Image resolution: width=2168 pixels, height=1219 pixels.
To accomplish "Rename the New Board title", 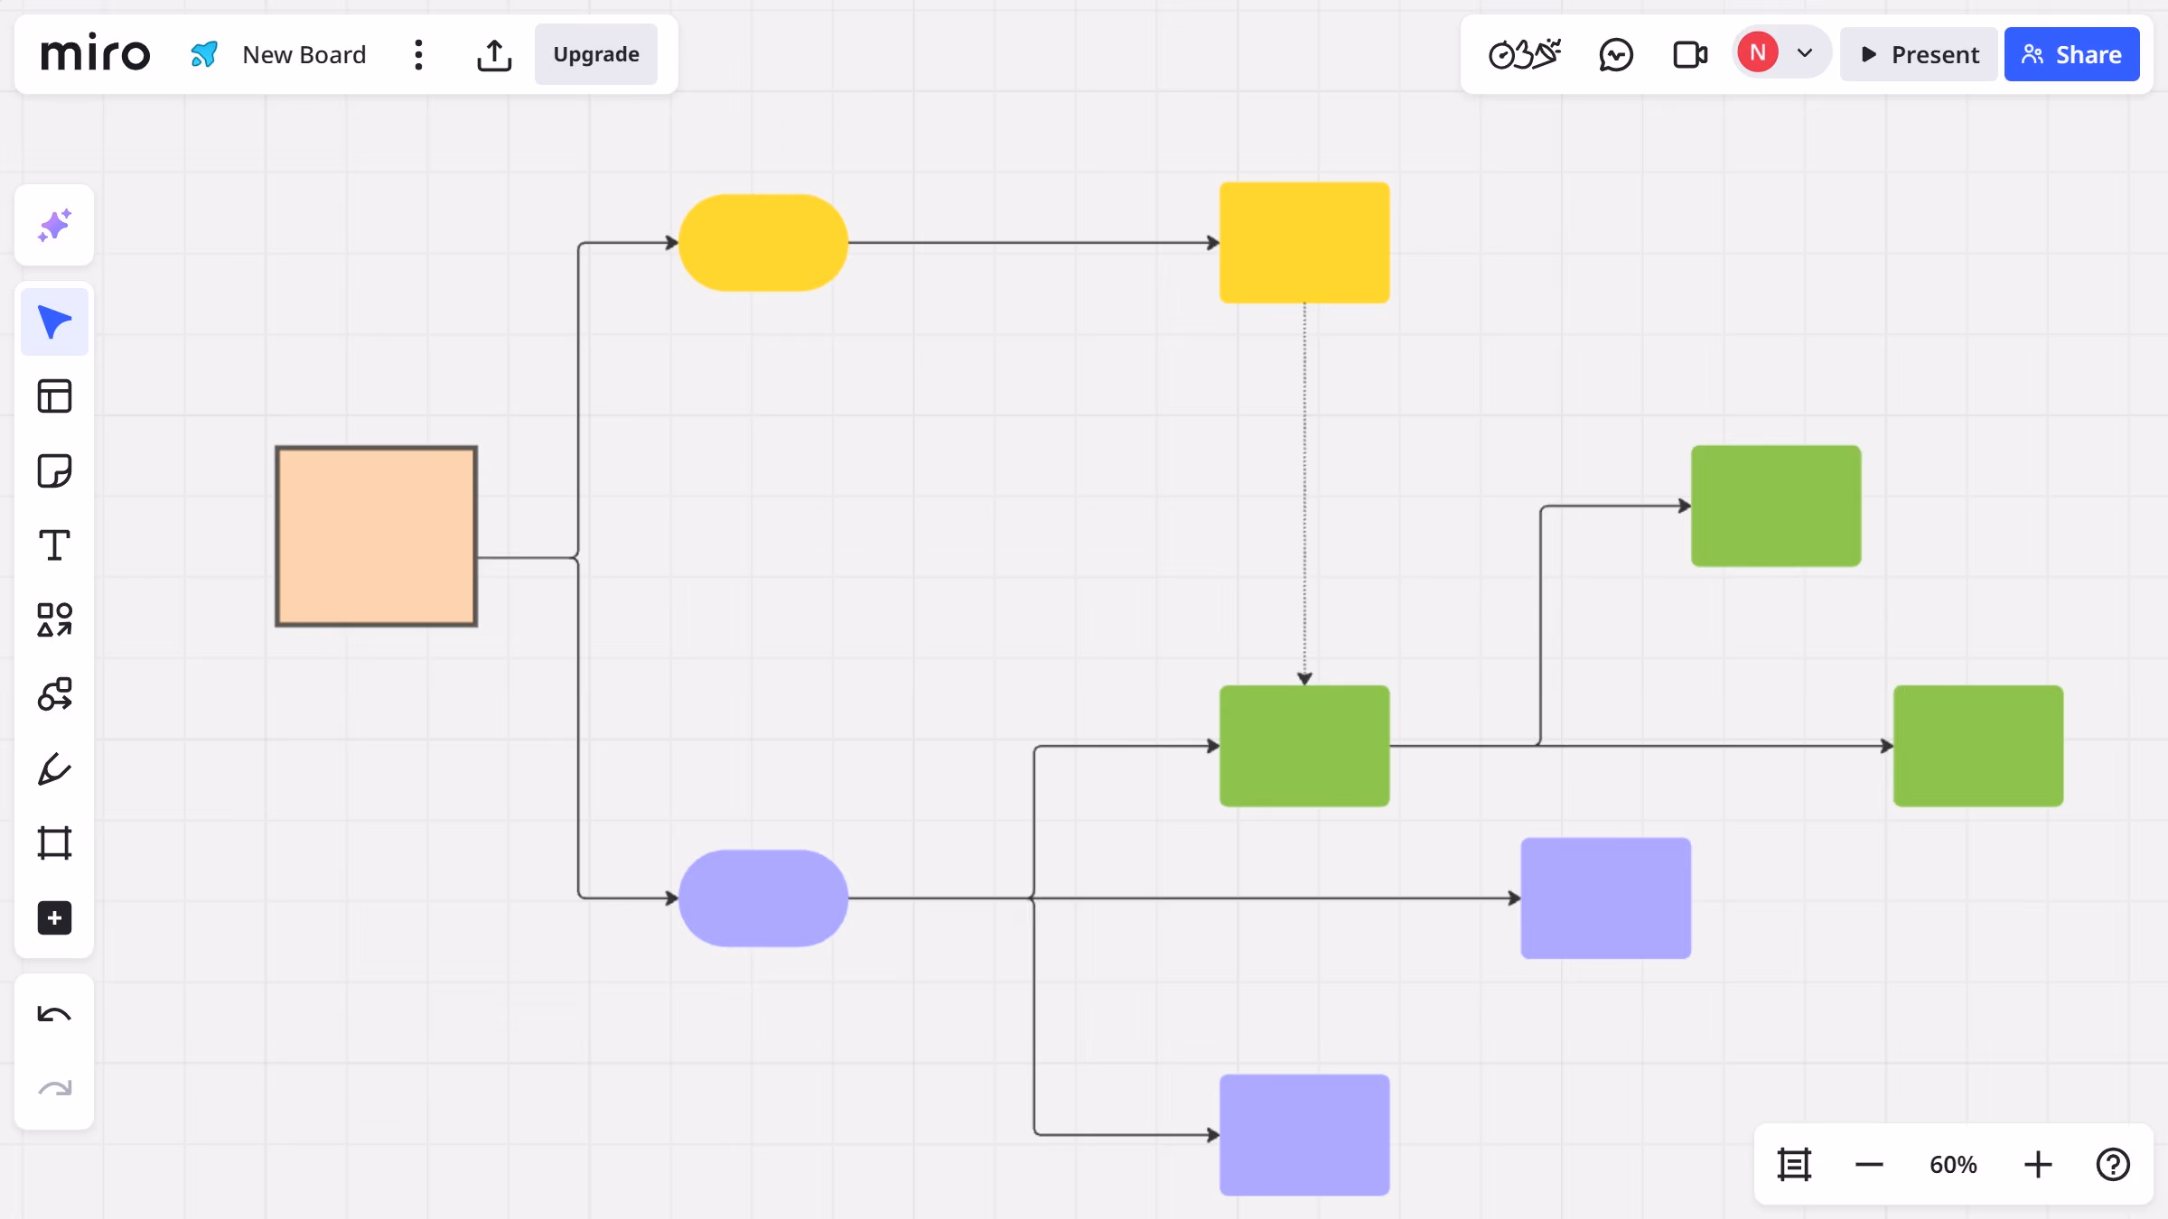I will click(304, 54).
